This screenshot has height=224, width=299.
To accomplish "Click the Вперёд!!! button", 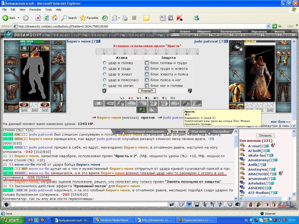I will pos(147,91).
